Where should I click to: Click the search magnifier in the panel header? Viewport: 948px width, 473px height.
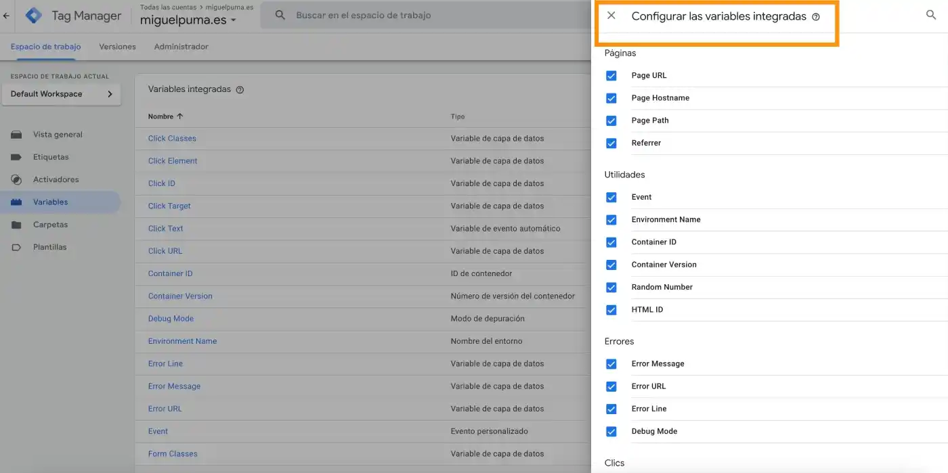tap(931, 15)
